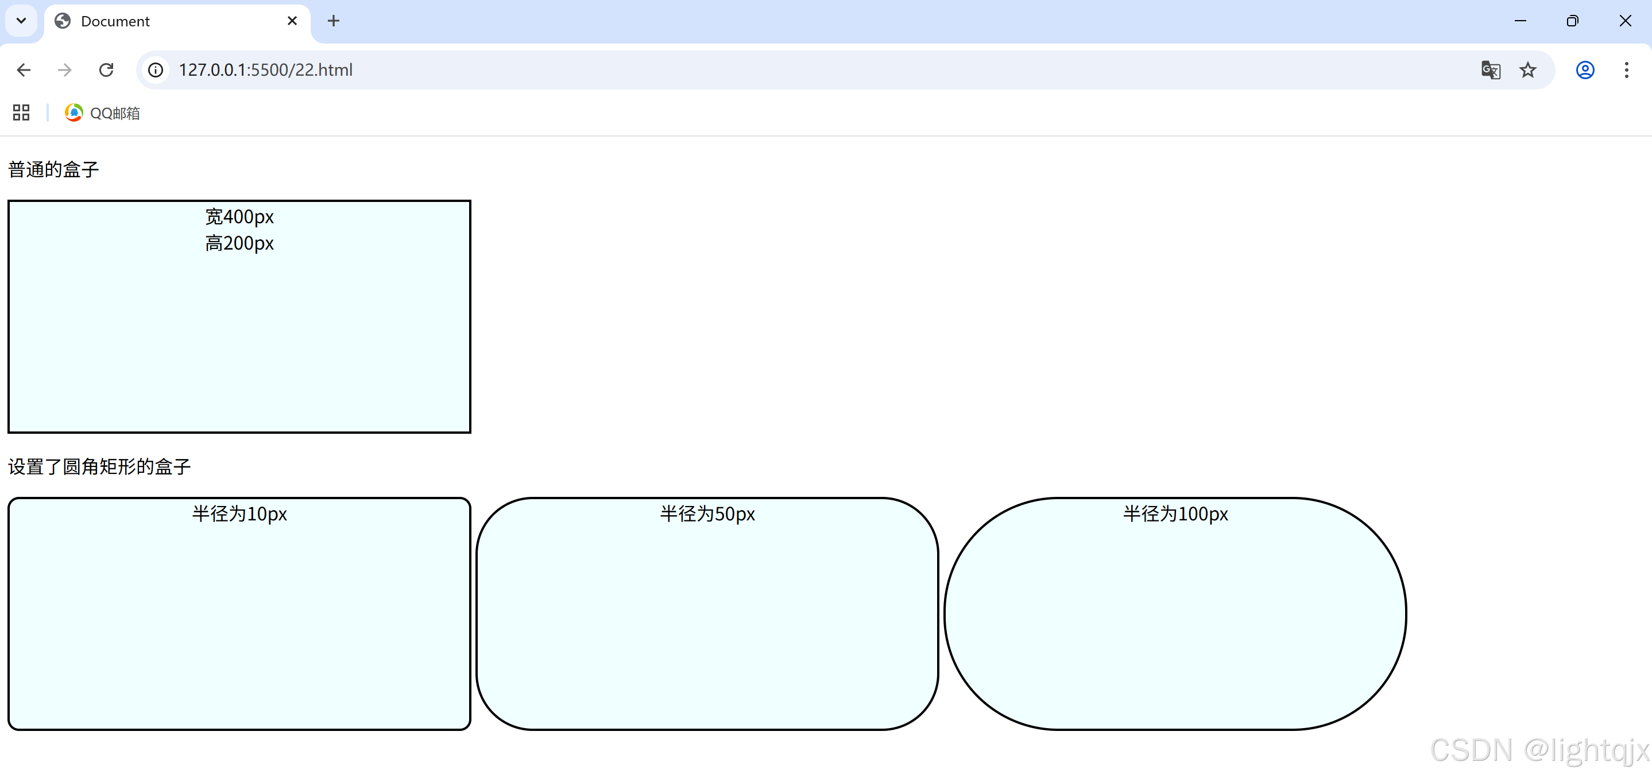Image resolution: width=1652 pixels, height=778 pixels.
Task: Click the Google Translate icon
Action: 1491,70
